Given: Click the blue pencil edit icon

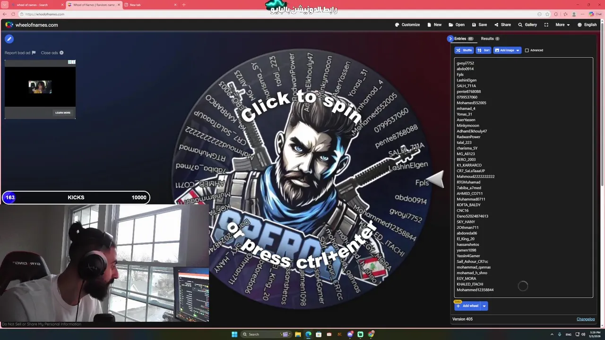Looking at the screenshot, I should point(9,39).
